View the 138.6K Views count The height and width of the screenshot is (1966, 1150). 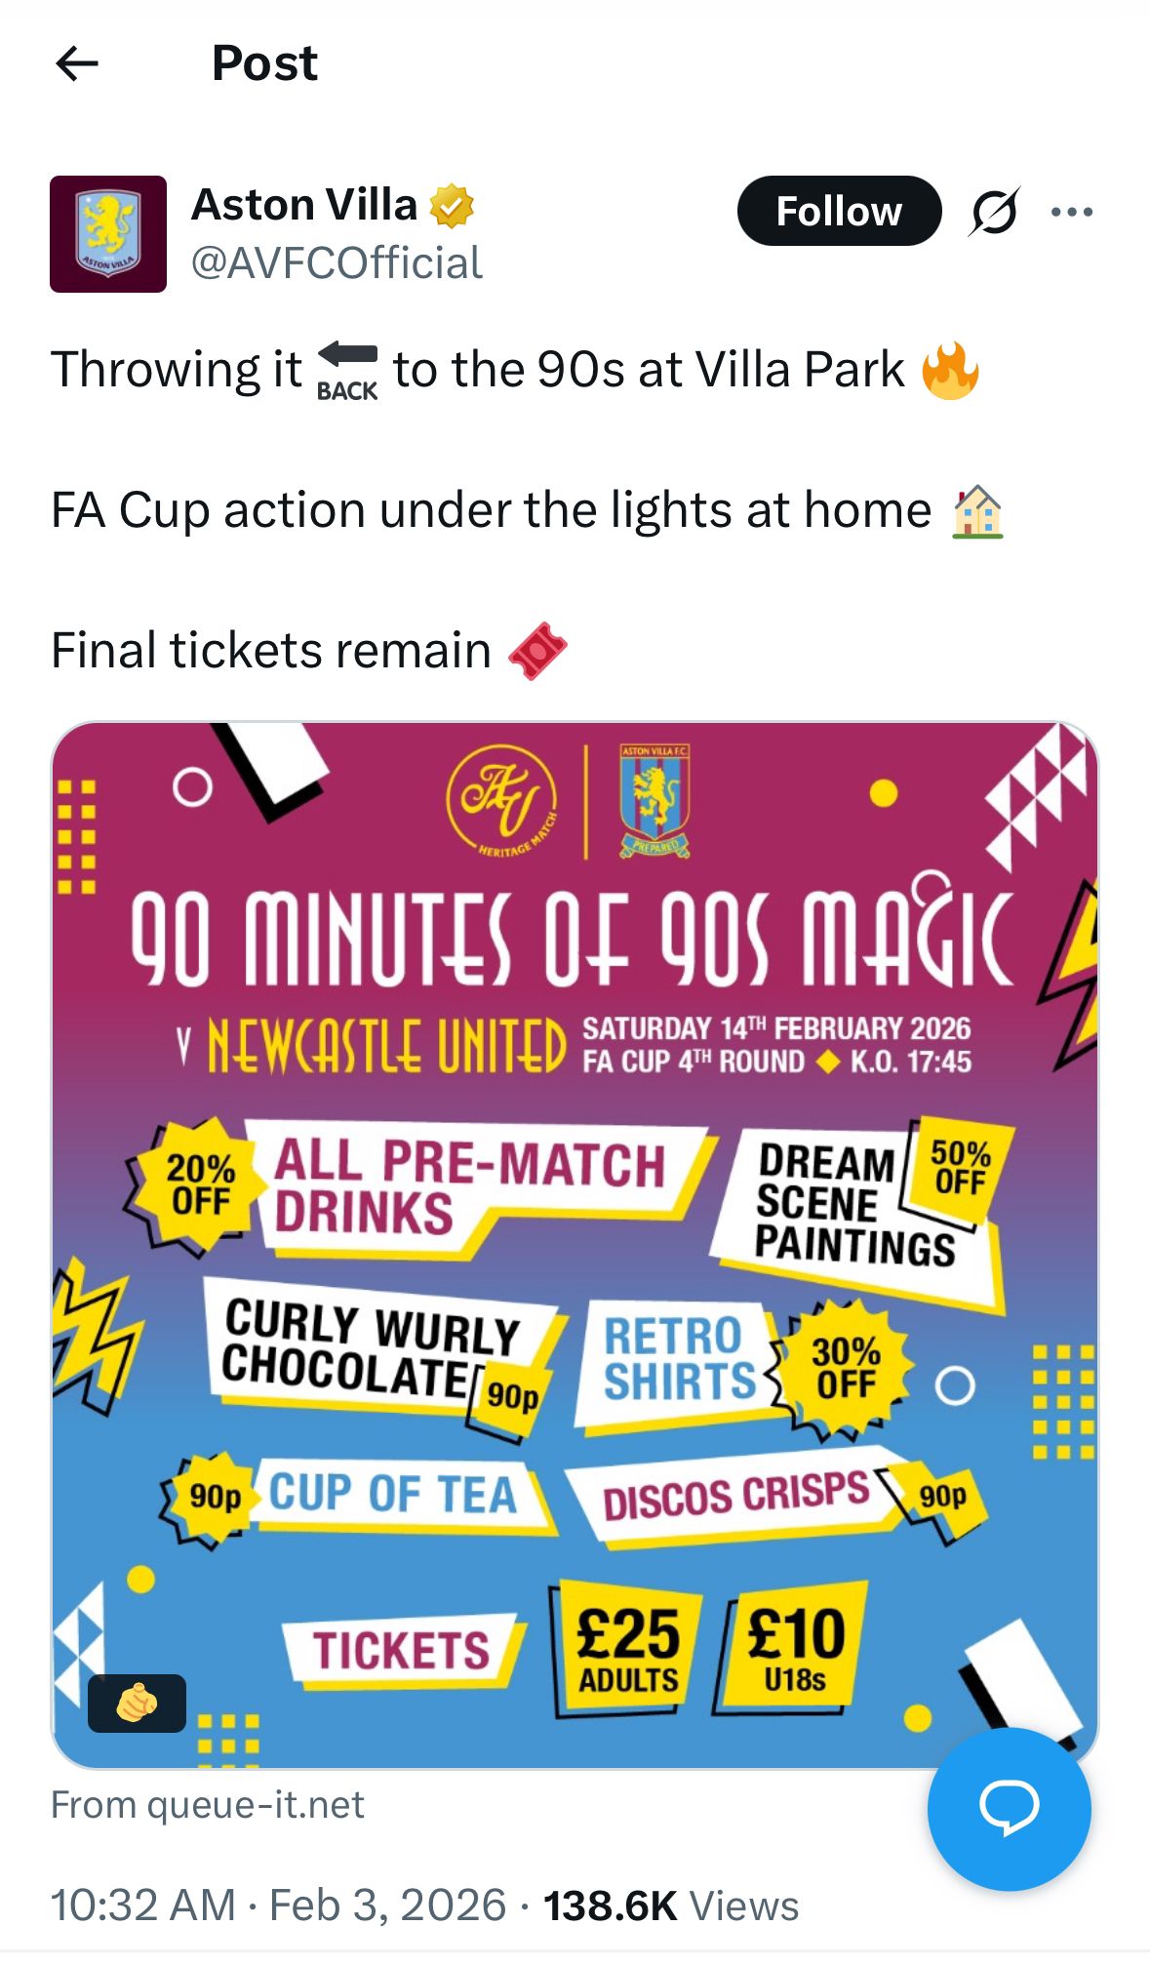[671, 1906]
